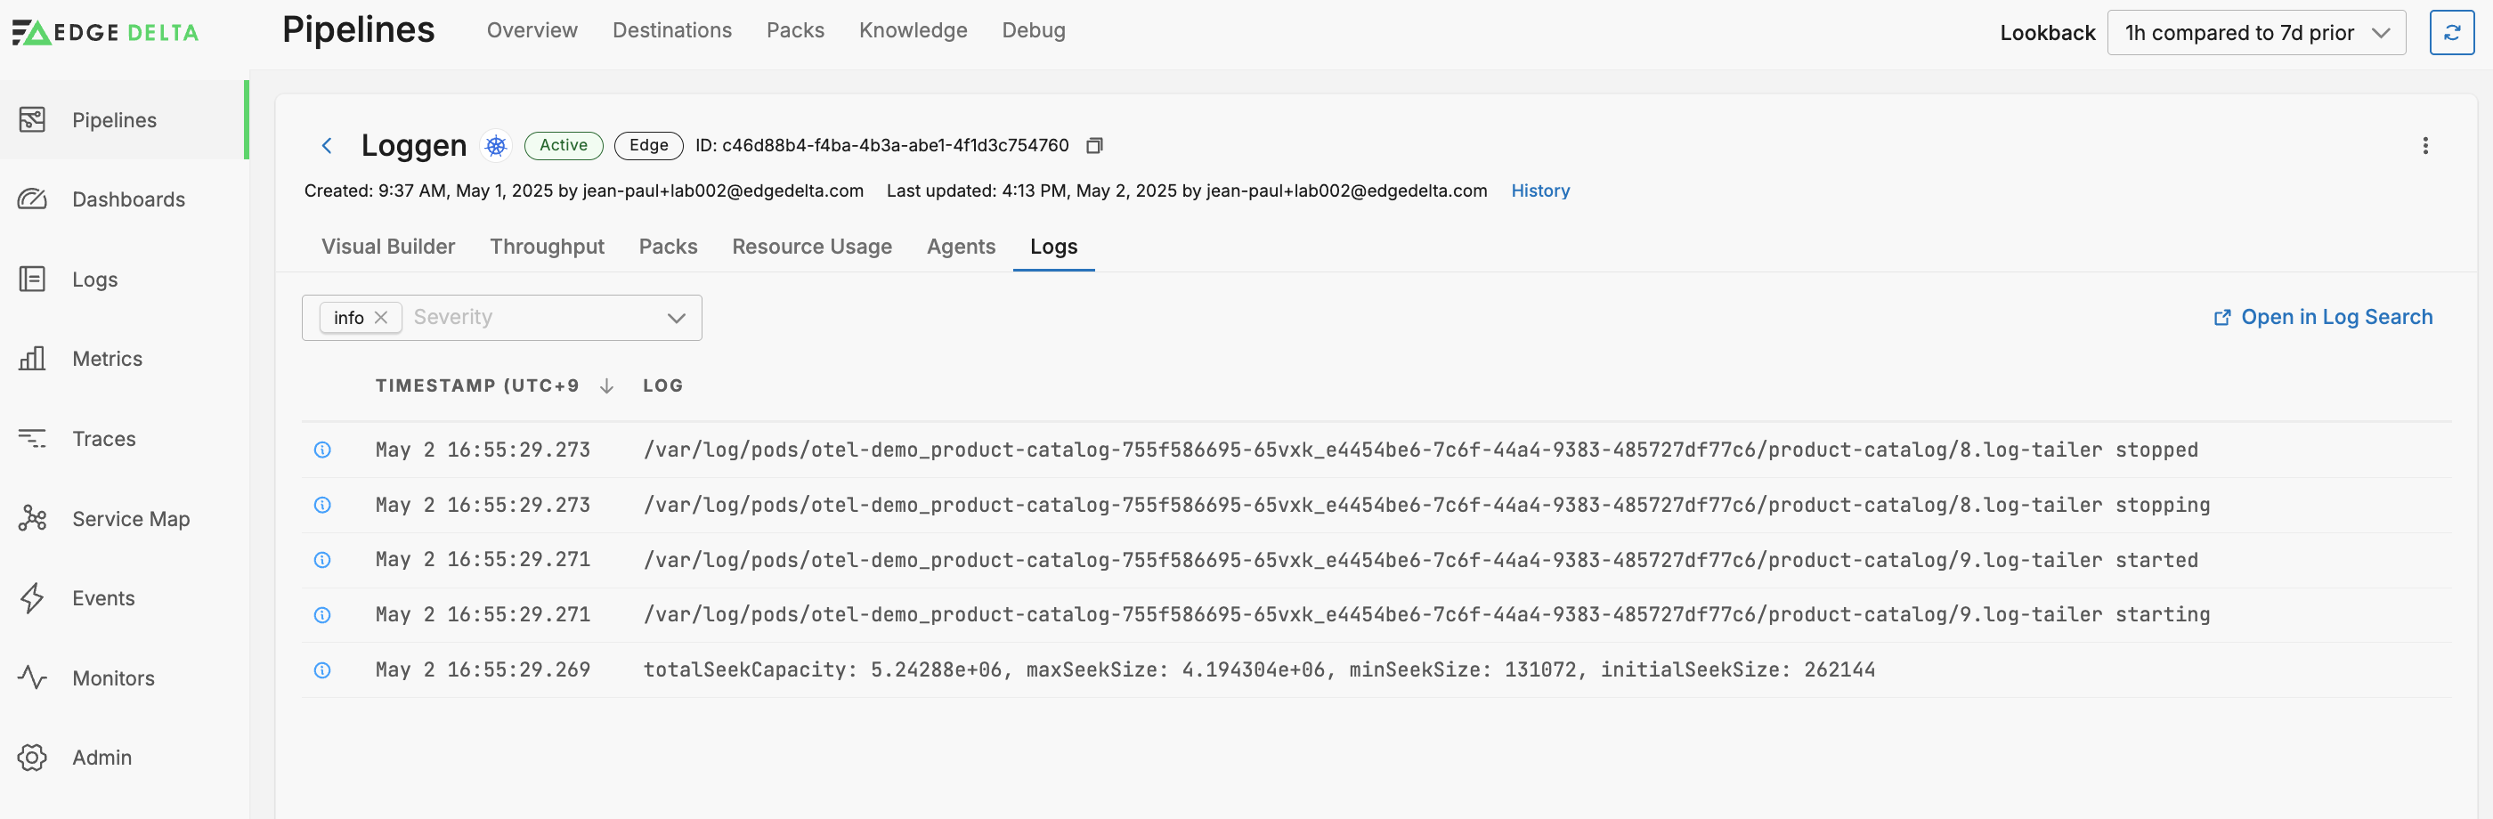This screenshot has width=2493, height=819.
Task: Select the 9.log-tailer started log message
Action: click(1421, 561)
